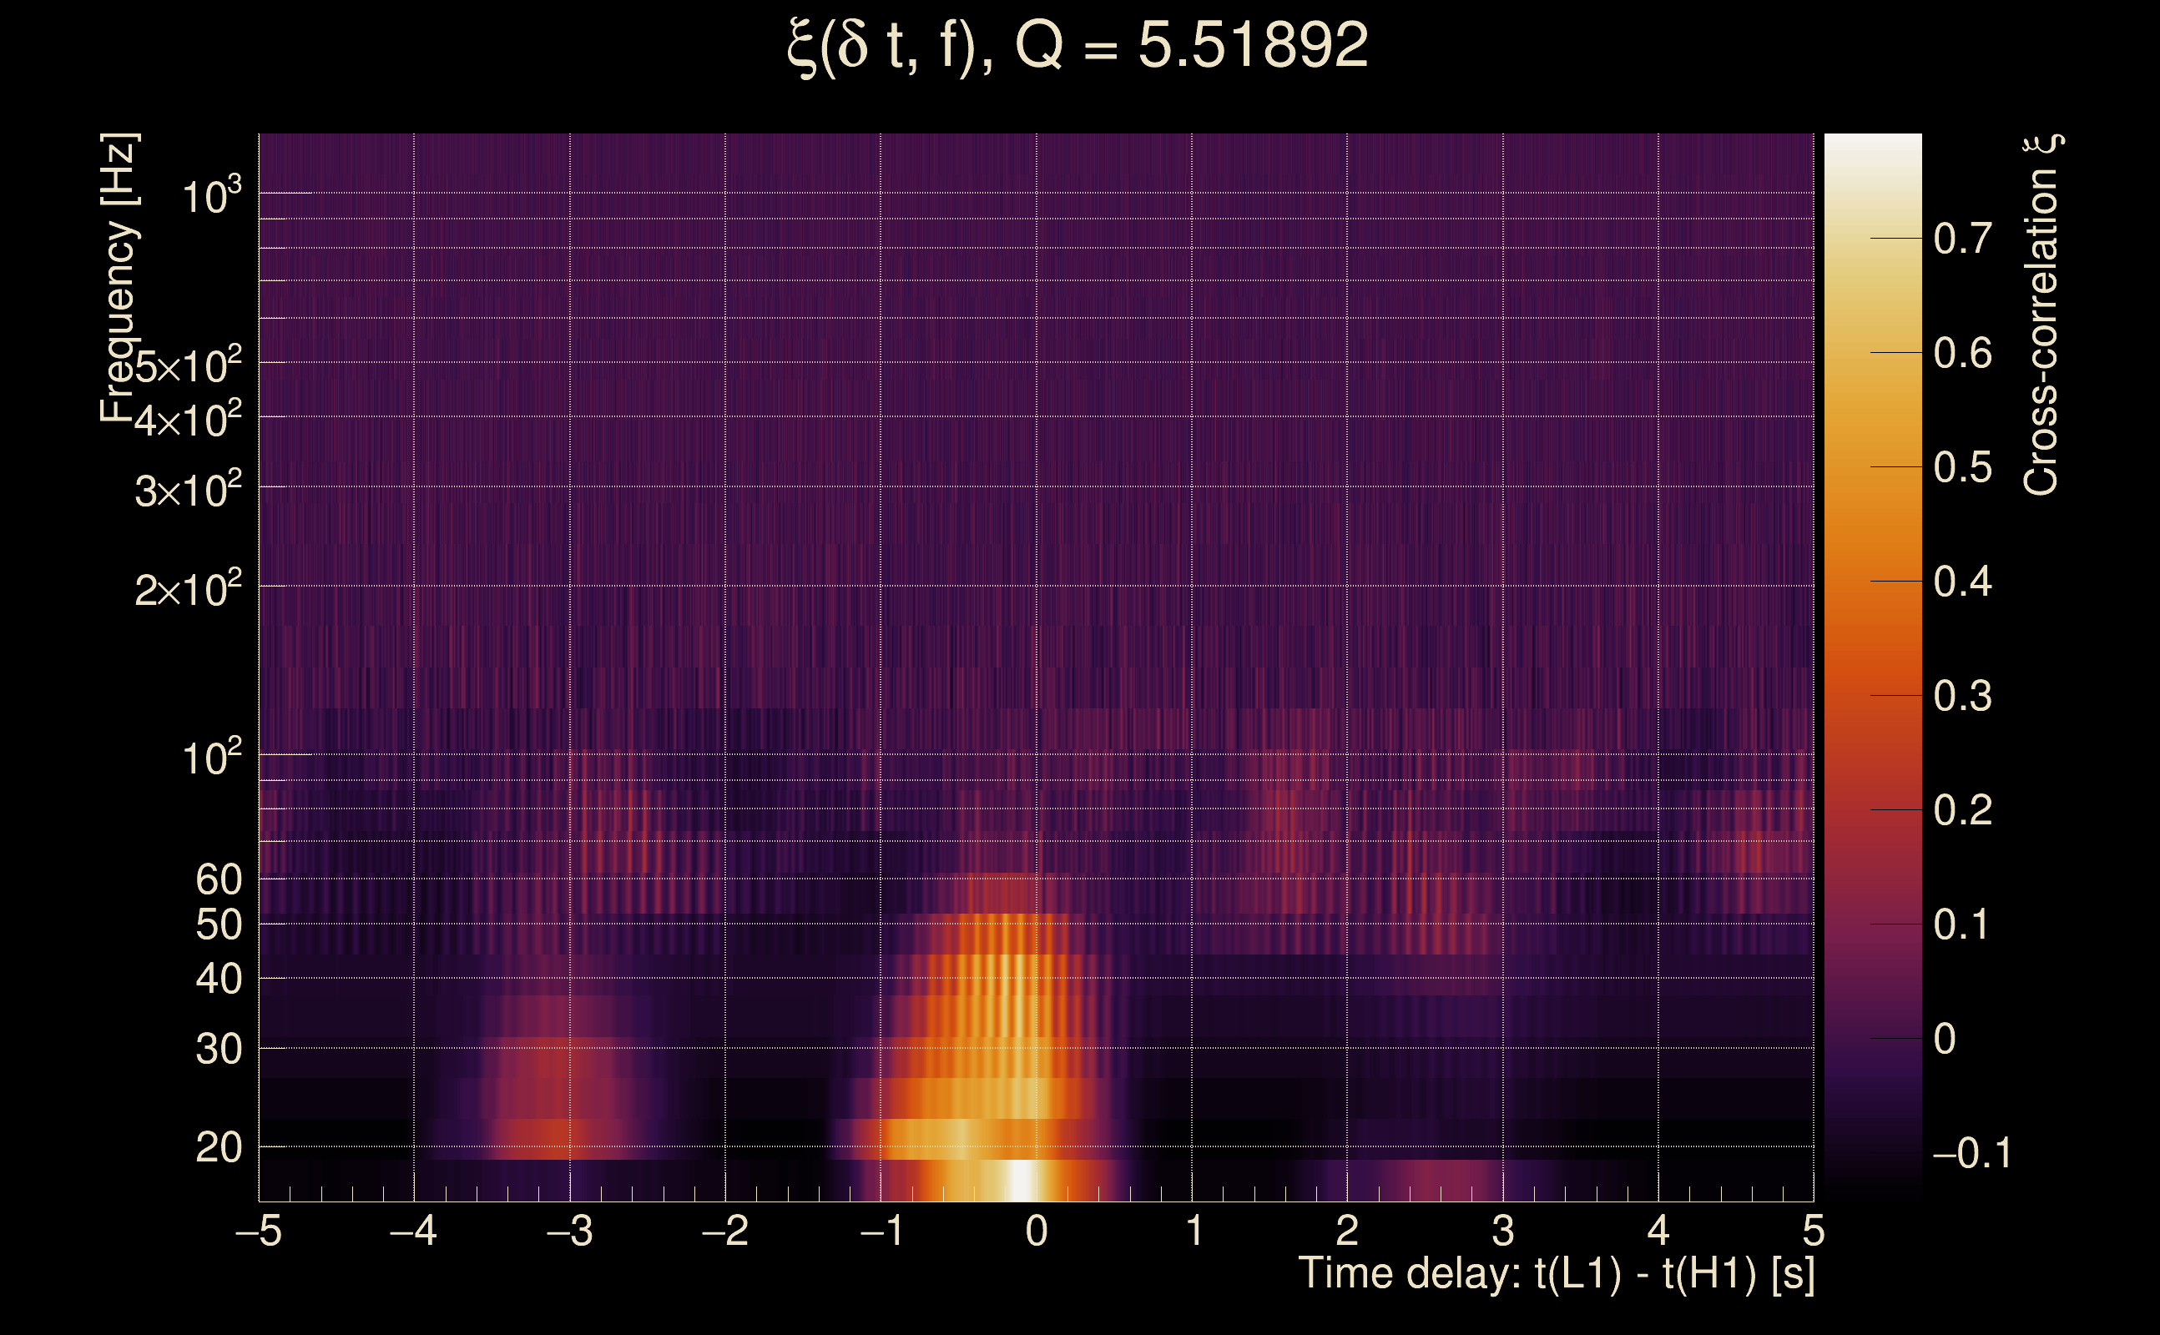The height and width of the screenshot is (1335, 2160).
Task: Click the y-axis label 60
Action: pos(218,879)
